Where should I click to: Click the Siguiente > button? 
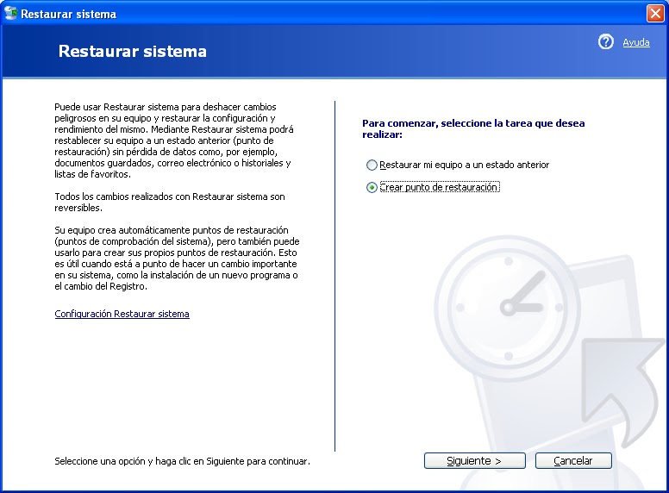tap(474, 460)
